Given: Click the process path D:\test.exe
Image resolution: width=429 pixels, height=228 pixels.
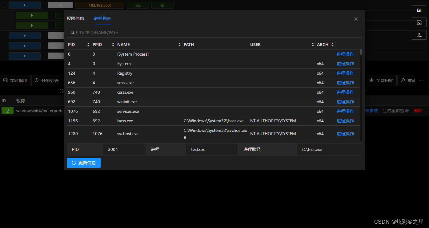Looking at the screenshot, I should [x=312, y=149].
